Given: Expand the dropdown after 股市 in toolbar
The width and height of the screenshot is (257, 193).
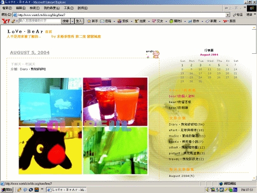Looking at the screenshot, I should click(202, 21).
